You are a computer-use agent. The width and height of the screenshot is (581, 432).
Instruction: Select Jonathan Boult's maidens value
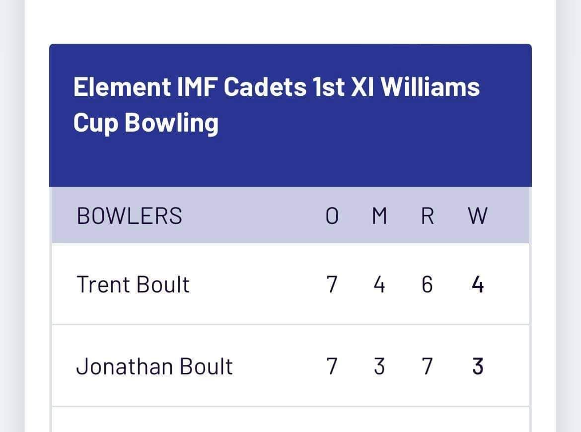tap(379, 366)
